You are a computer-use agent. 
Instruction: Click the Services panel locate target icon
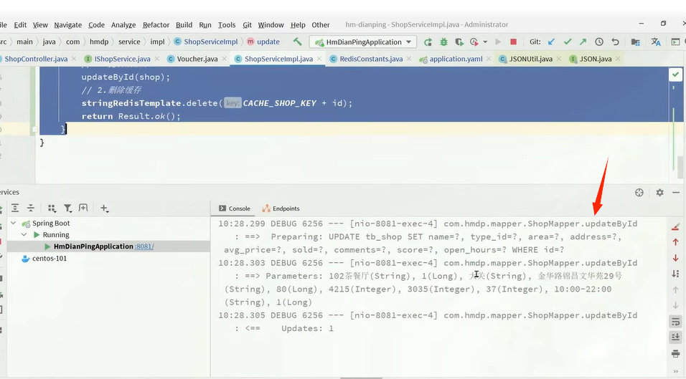pyautogui.click(x=639, y=193)
